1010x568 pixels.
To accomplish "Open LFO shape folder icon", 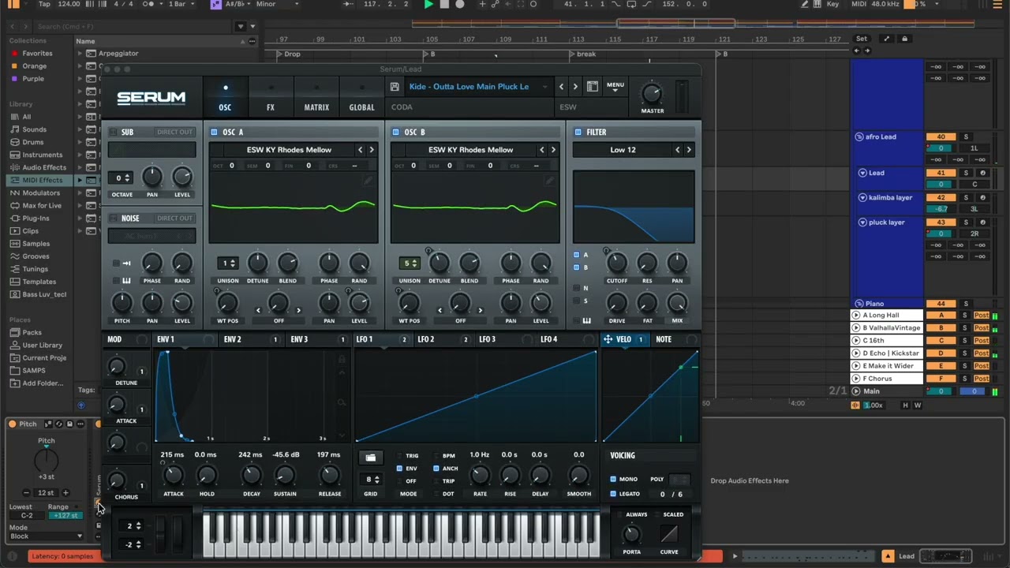I will [x=370, y=458].
